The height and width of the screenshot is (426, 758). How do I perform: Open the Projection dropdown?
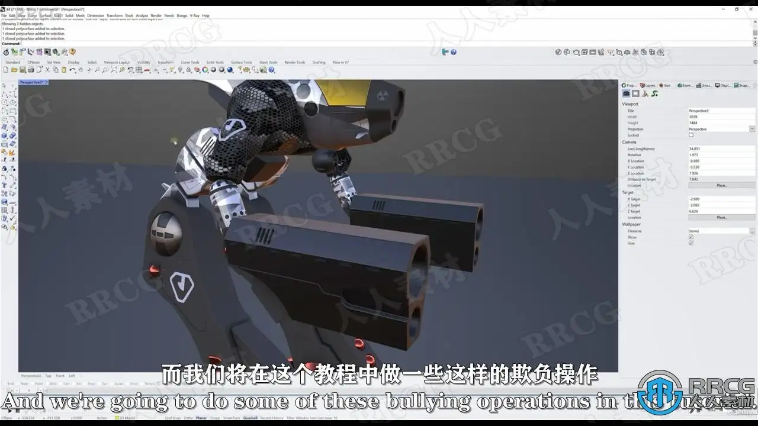click(752, 129)
